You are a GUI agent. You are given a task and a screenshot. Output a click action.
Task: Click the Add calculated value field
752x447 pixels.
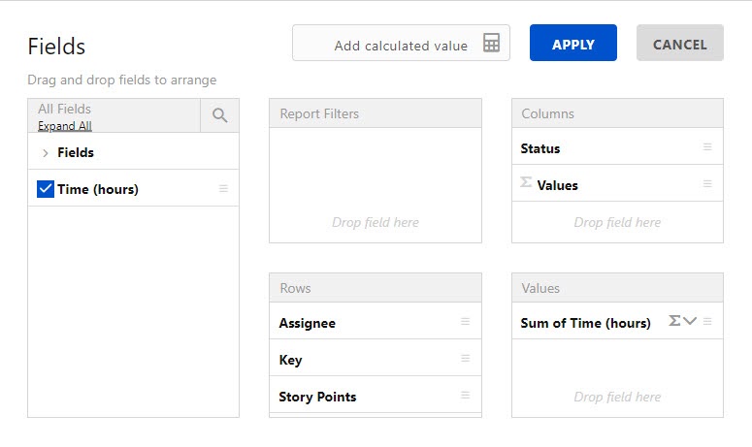(x=400, y=45)
